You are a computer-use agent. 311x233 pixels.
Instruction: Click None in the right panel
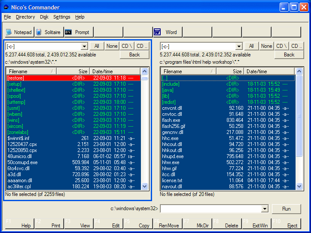click(267, 46)
